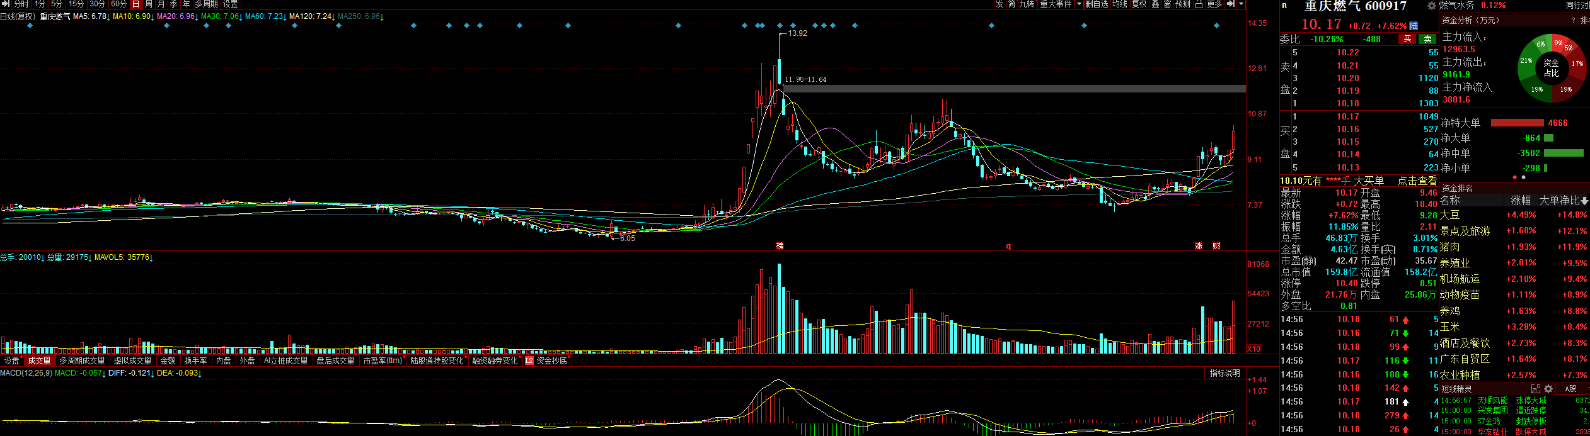Open dropdown arrow at toolbar's right end
Screen dimensions: 1590x436
(1241, 4)
